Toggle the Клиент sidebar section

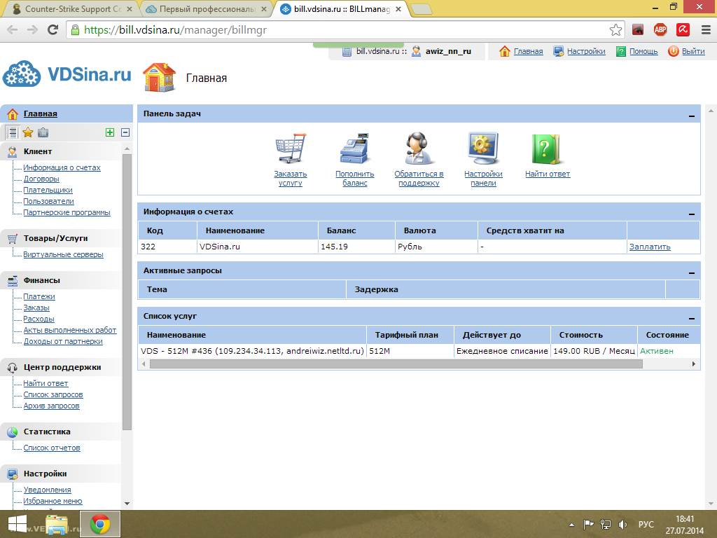(60, 151)
